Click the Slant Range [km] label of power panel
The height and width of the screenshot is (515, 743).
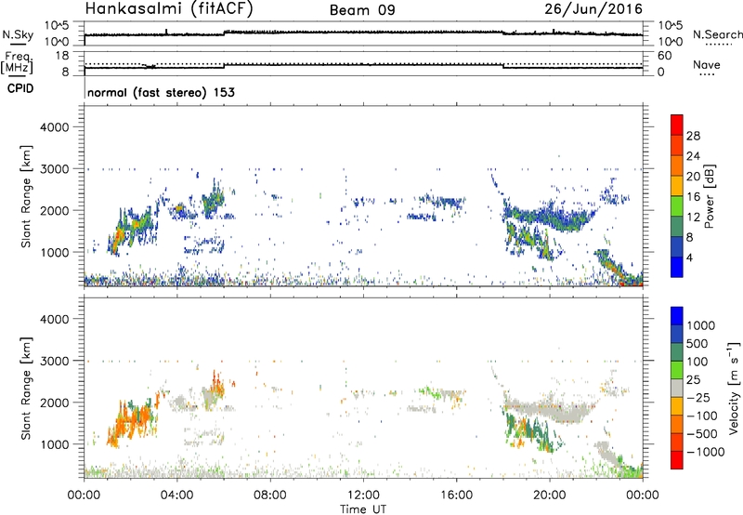(26, 196)
